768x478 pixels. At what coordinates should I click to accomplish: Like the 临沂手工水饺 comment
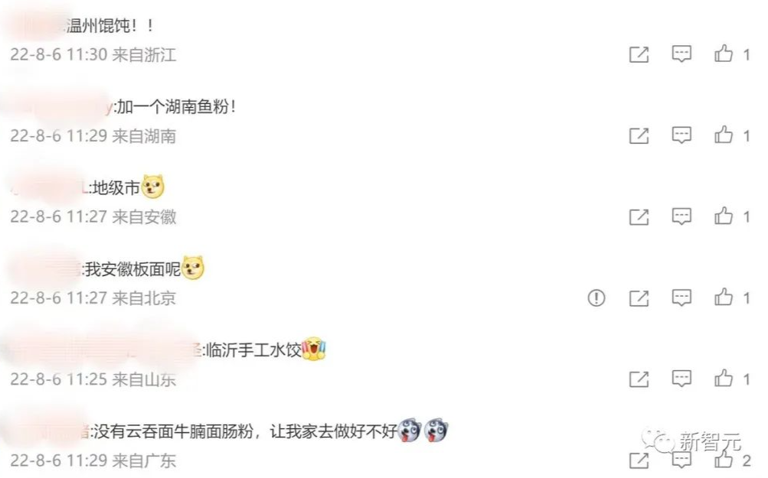click(724, 378)
